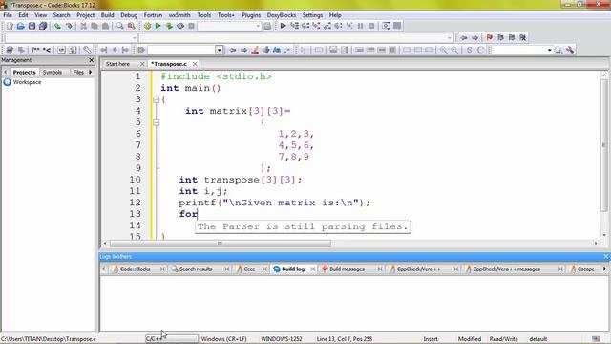Image resolution: width=611 pixels, height=344 pixels.
Task: Click the Build and run icon
Action: 169,26
